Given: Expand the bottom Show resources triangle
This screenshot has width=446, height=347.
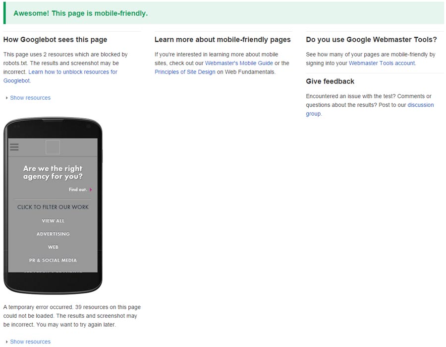Looking at the screenshot, I should [6, 342].
